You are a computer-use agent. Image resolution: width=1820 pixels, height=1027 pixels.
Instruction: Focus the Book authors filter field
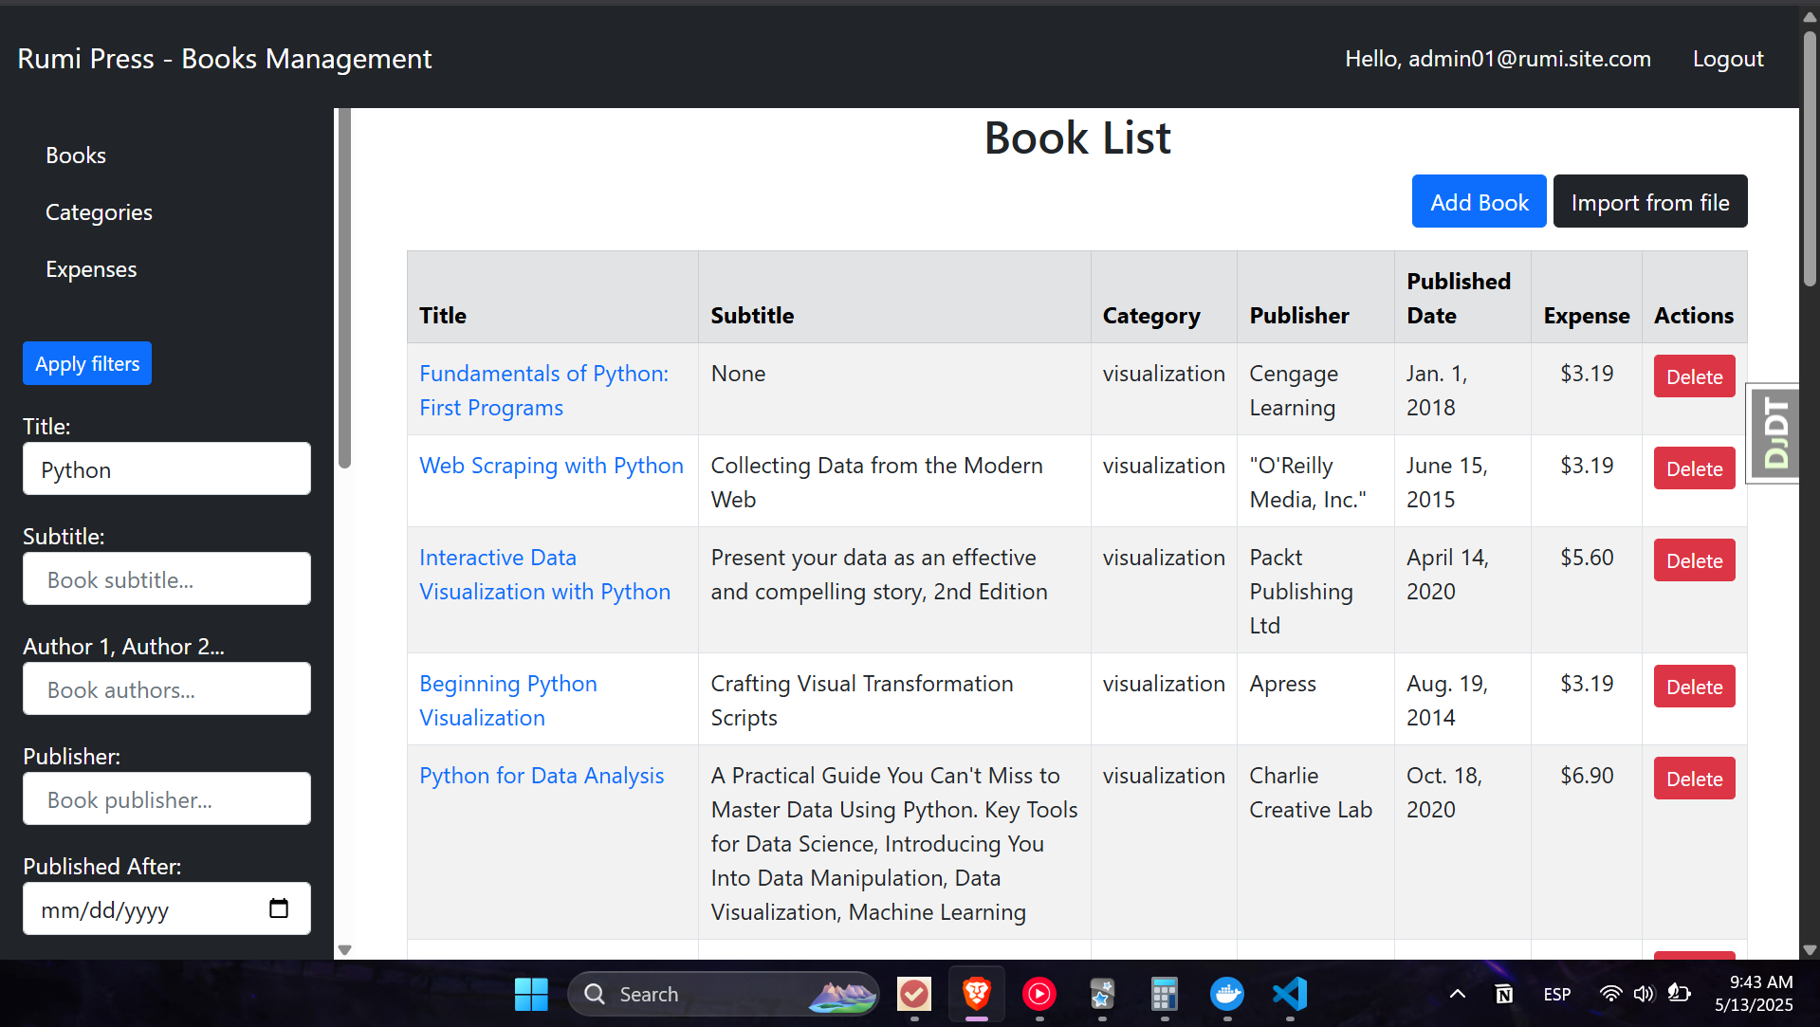(x=167, y=688)
